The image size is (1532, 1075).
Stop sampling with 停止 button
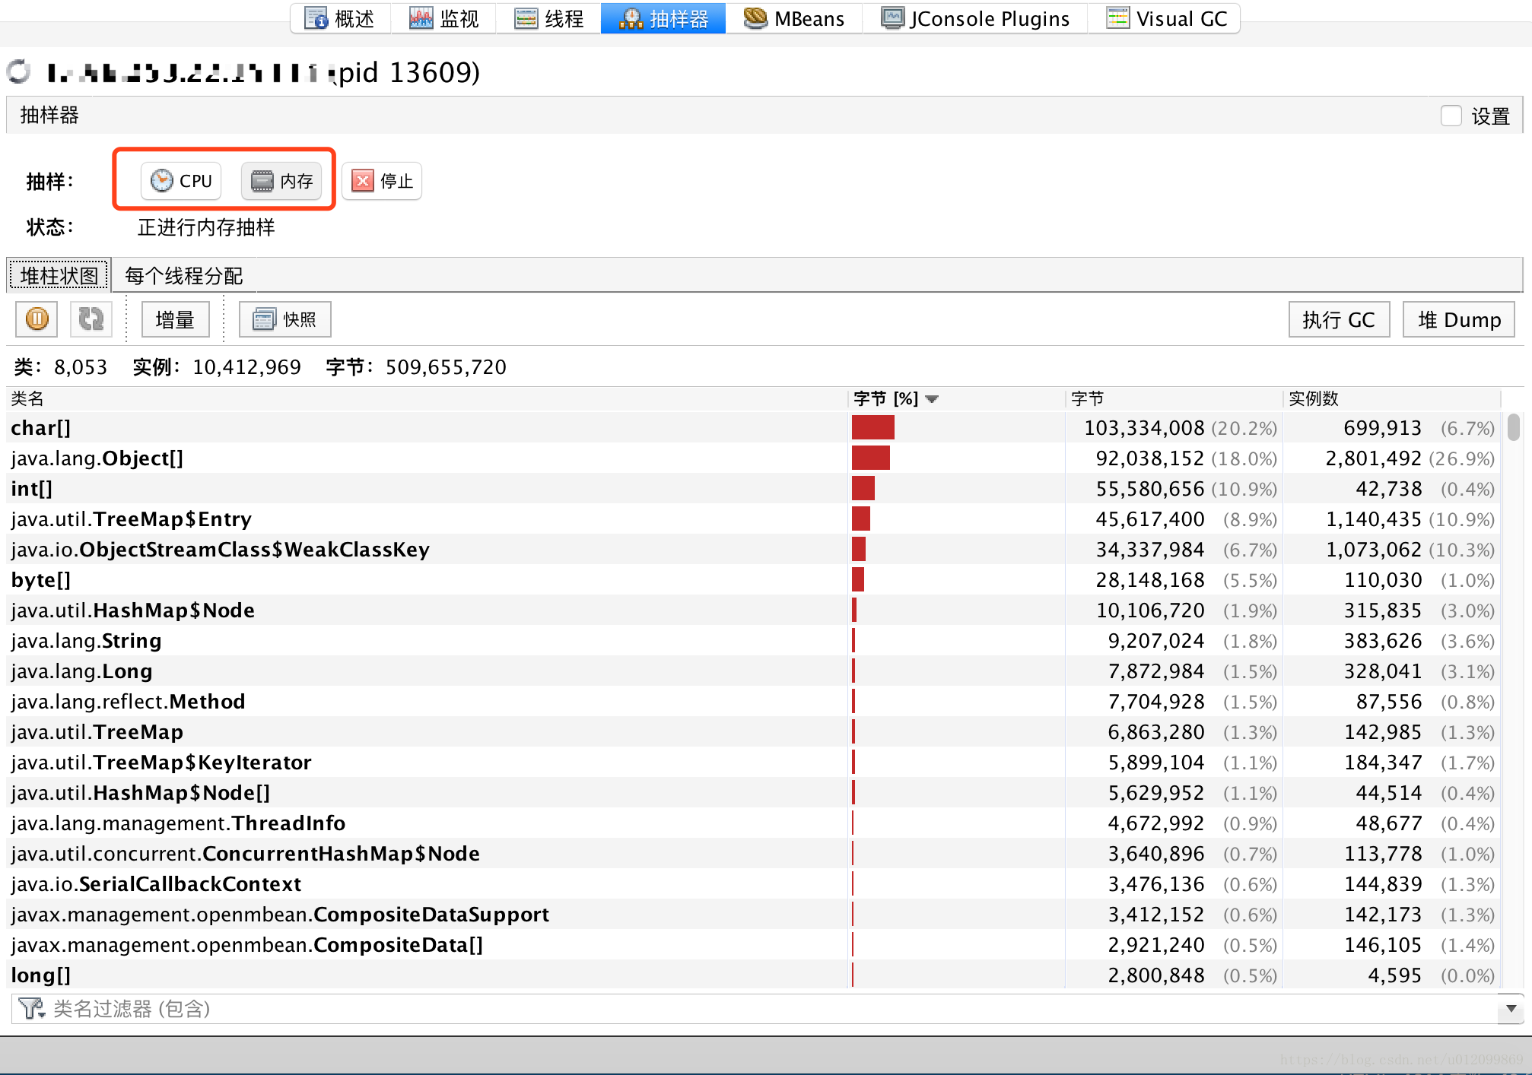coord(382,181)
